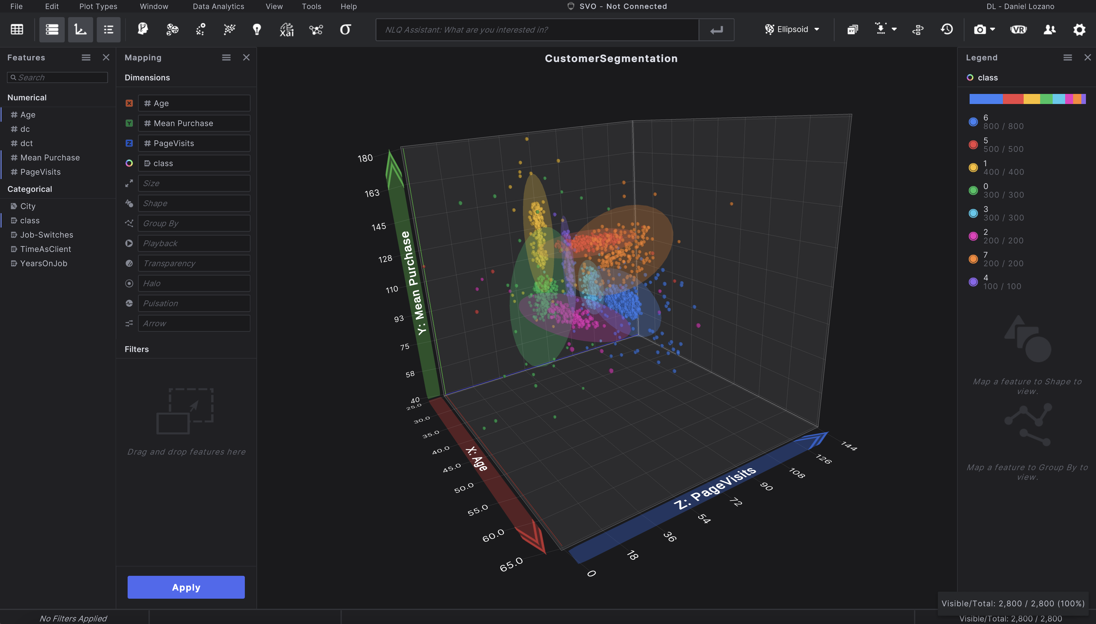The image size is (1096, 624).
Task: Open the data table grid view
Action: click(16, 30)
